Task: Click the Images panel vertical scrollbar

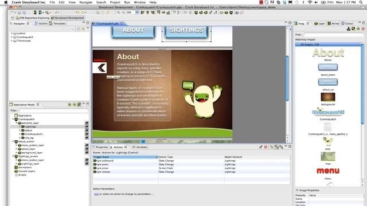Action: coord(362,84)
